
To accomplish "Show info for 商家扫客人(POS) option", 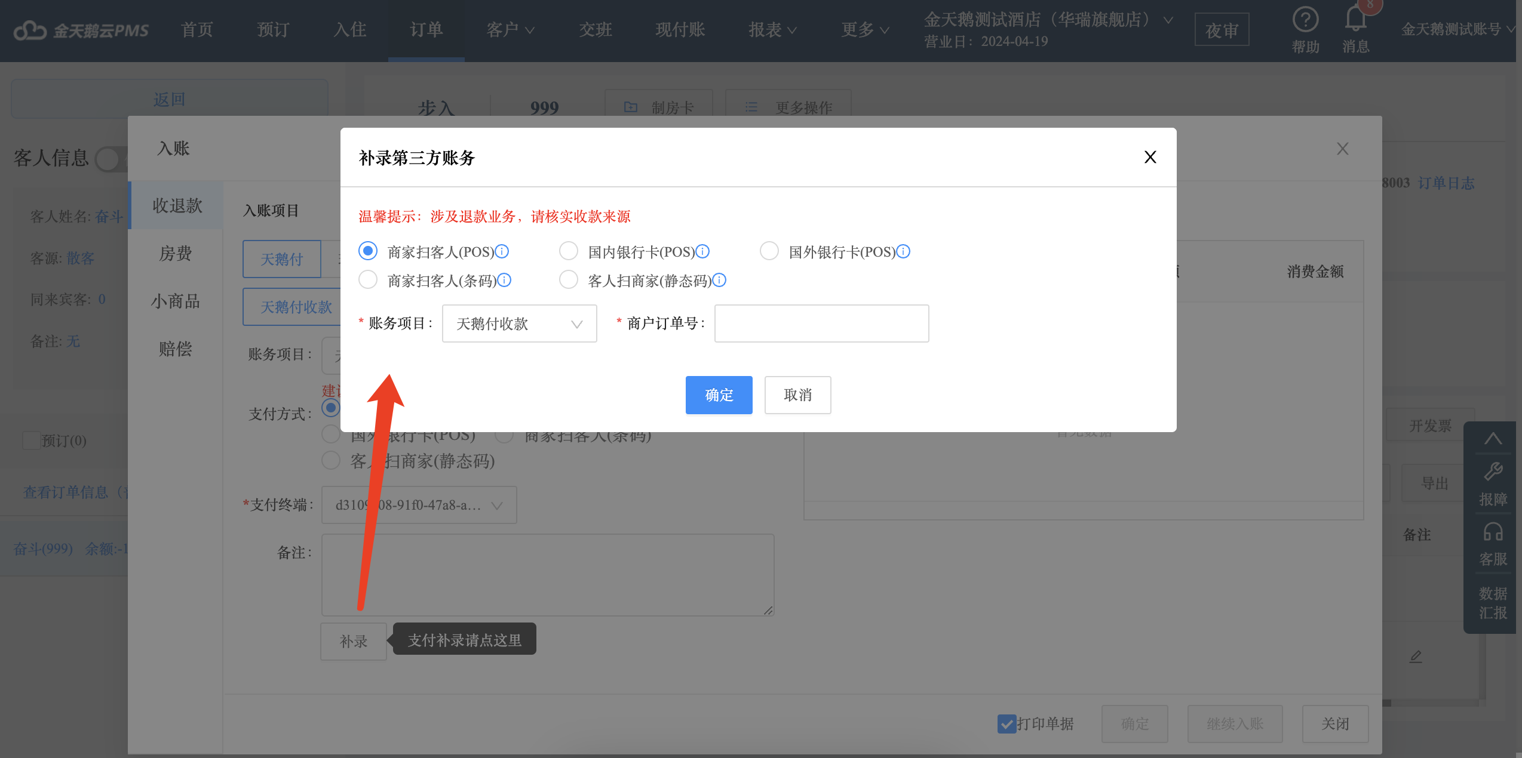I will coord(502,251).
